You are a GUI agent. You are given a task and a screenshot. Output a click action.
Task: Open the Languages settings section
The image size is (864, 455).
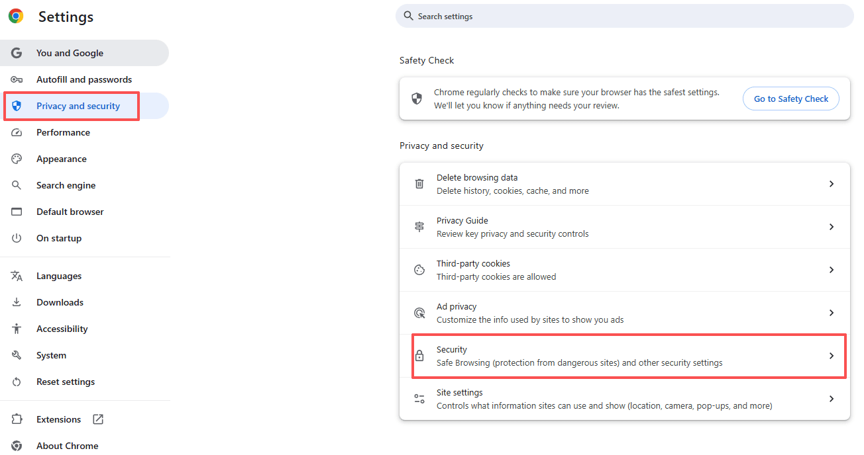point(84,276)
